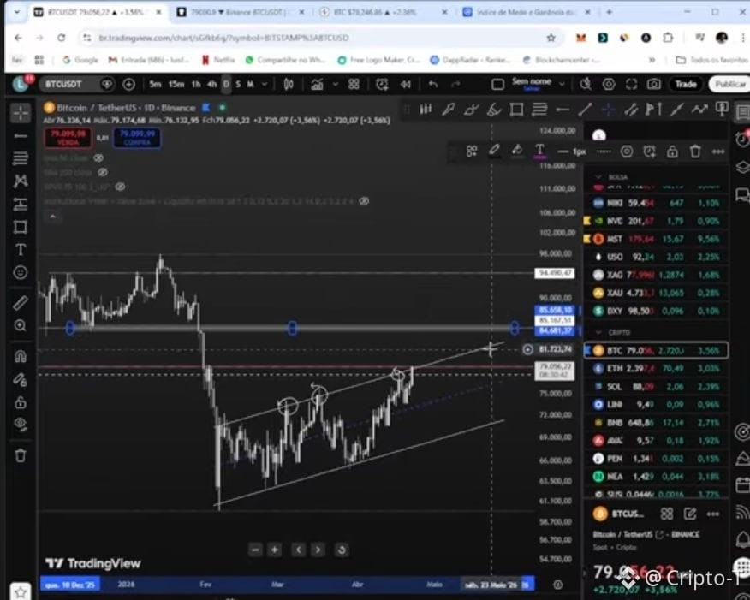Reload the browser page

pyautogui.click(x=62, y=38)
